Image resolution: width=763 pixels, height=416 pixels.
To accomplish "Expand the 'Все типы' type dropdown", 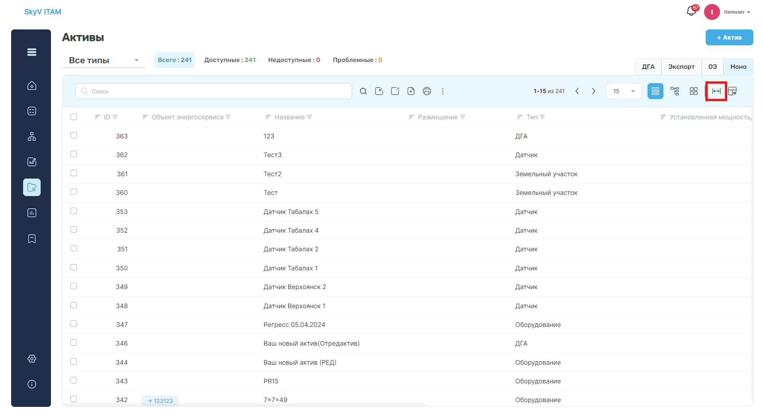I will [104, 60].
